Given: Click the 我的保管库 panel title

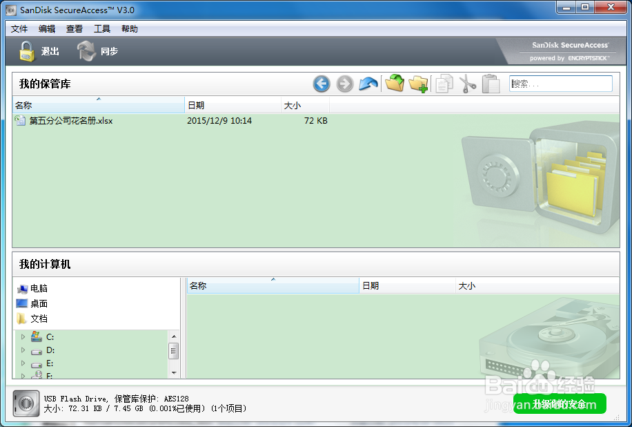Looking at the screenshot, I should [45, 84].
